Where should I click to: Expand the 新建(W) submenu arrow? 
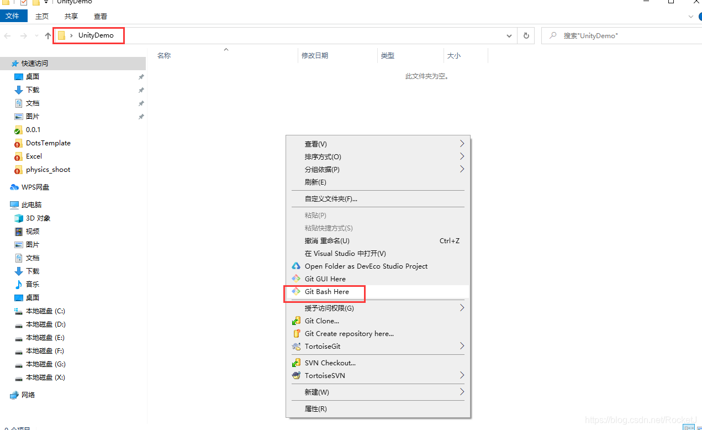coord(462,392)
